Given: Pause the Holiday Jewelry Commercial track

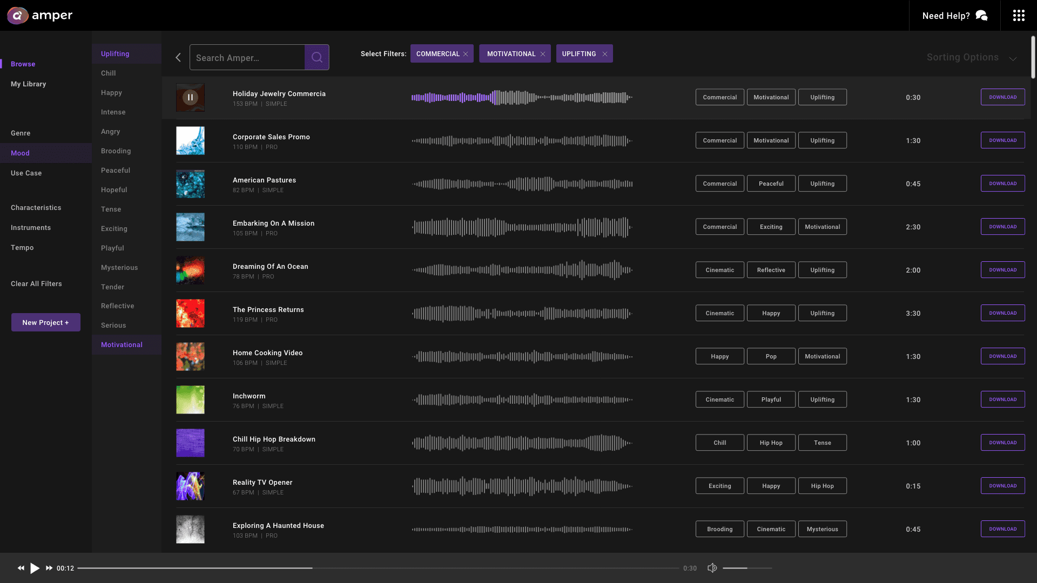Looking at the screenshot, I should [x=190, y=98].
